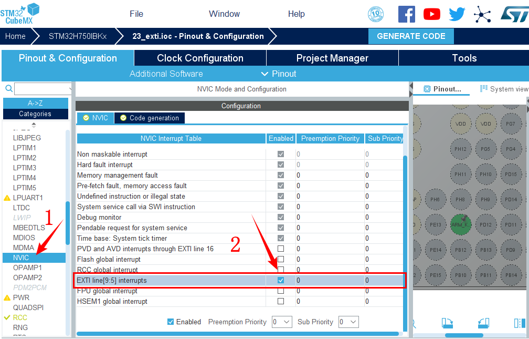The width and height of the screenshot is (529, 339).
Task: Expand the Pinout dropdown menu
Action: [279, 74]
